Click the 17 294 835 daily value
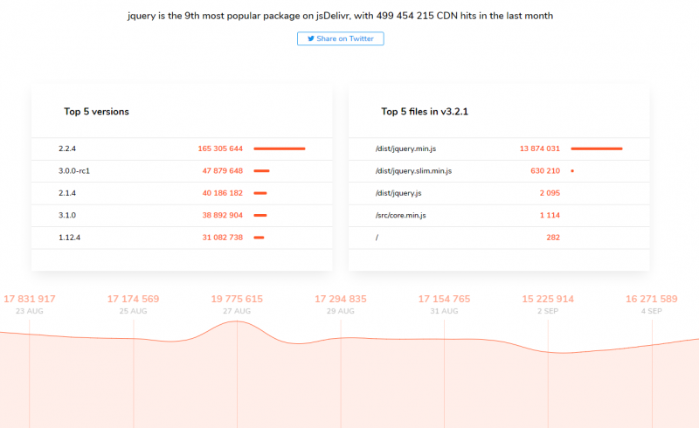Image resolution: width=699 pixels, height=428 pixels. click(341, 299)
